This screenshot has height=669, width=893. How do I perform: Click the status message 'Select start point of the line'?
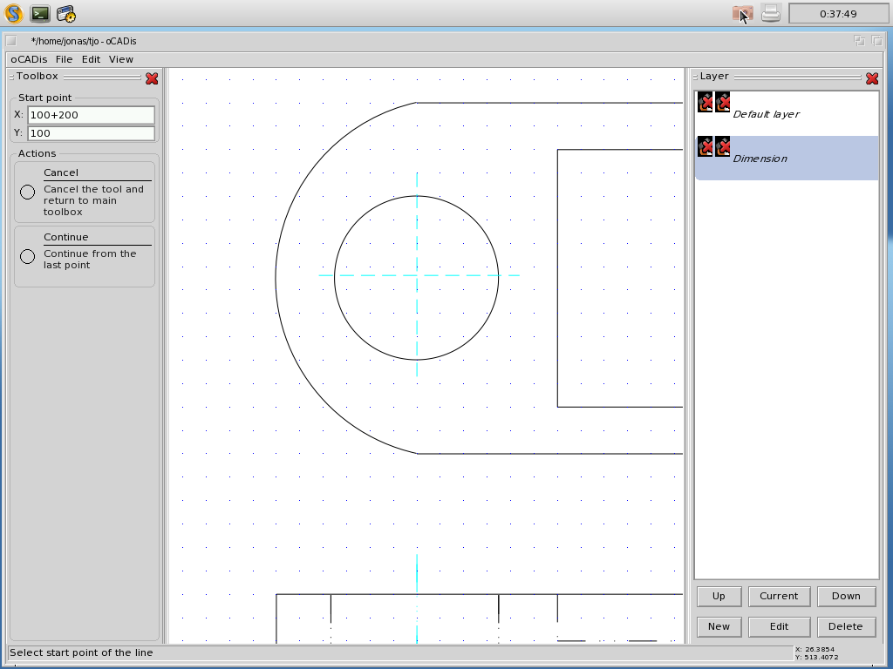click(x=81, y=652)
